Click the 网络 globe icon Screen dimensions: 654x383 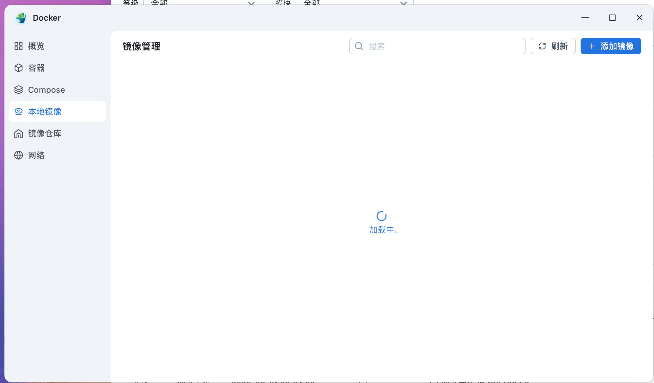coord(19,155)
